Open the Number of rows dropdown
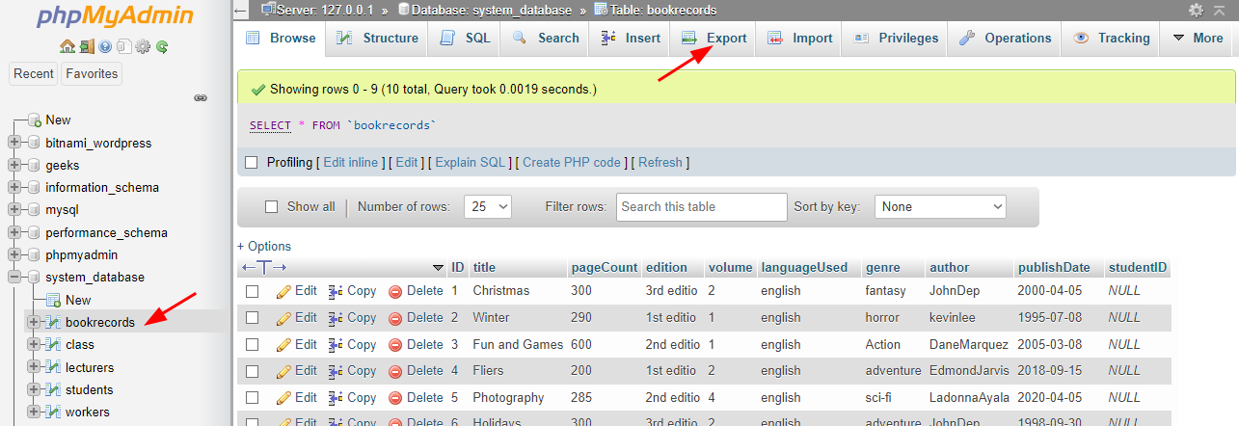This screenshot has width=1239, height=426. [488, 206]
